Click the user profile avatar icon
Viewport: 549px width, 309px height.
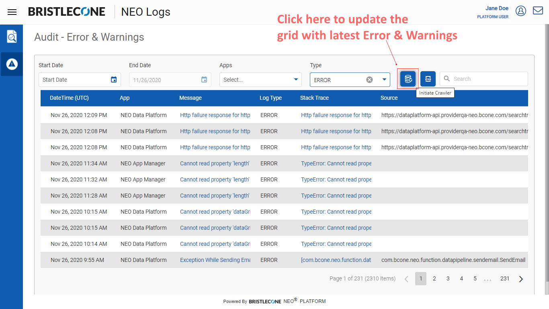coord(521,11)
